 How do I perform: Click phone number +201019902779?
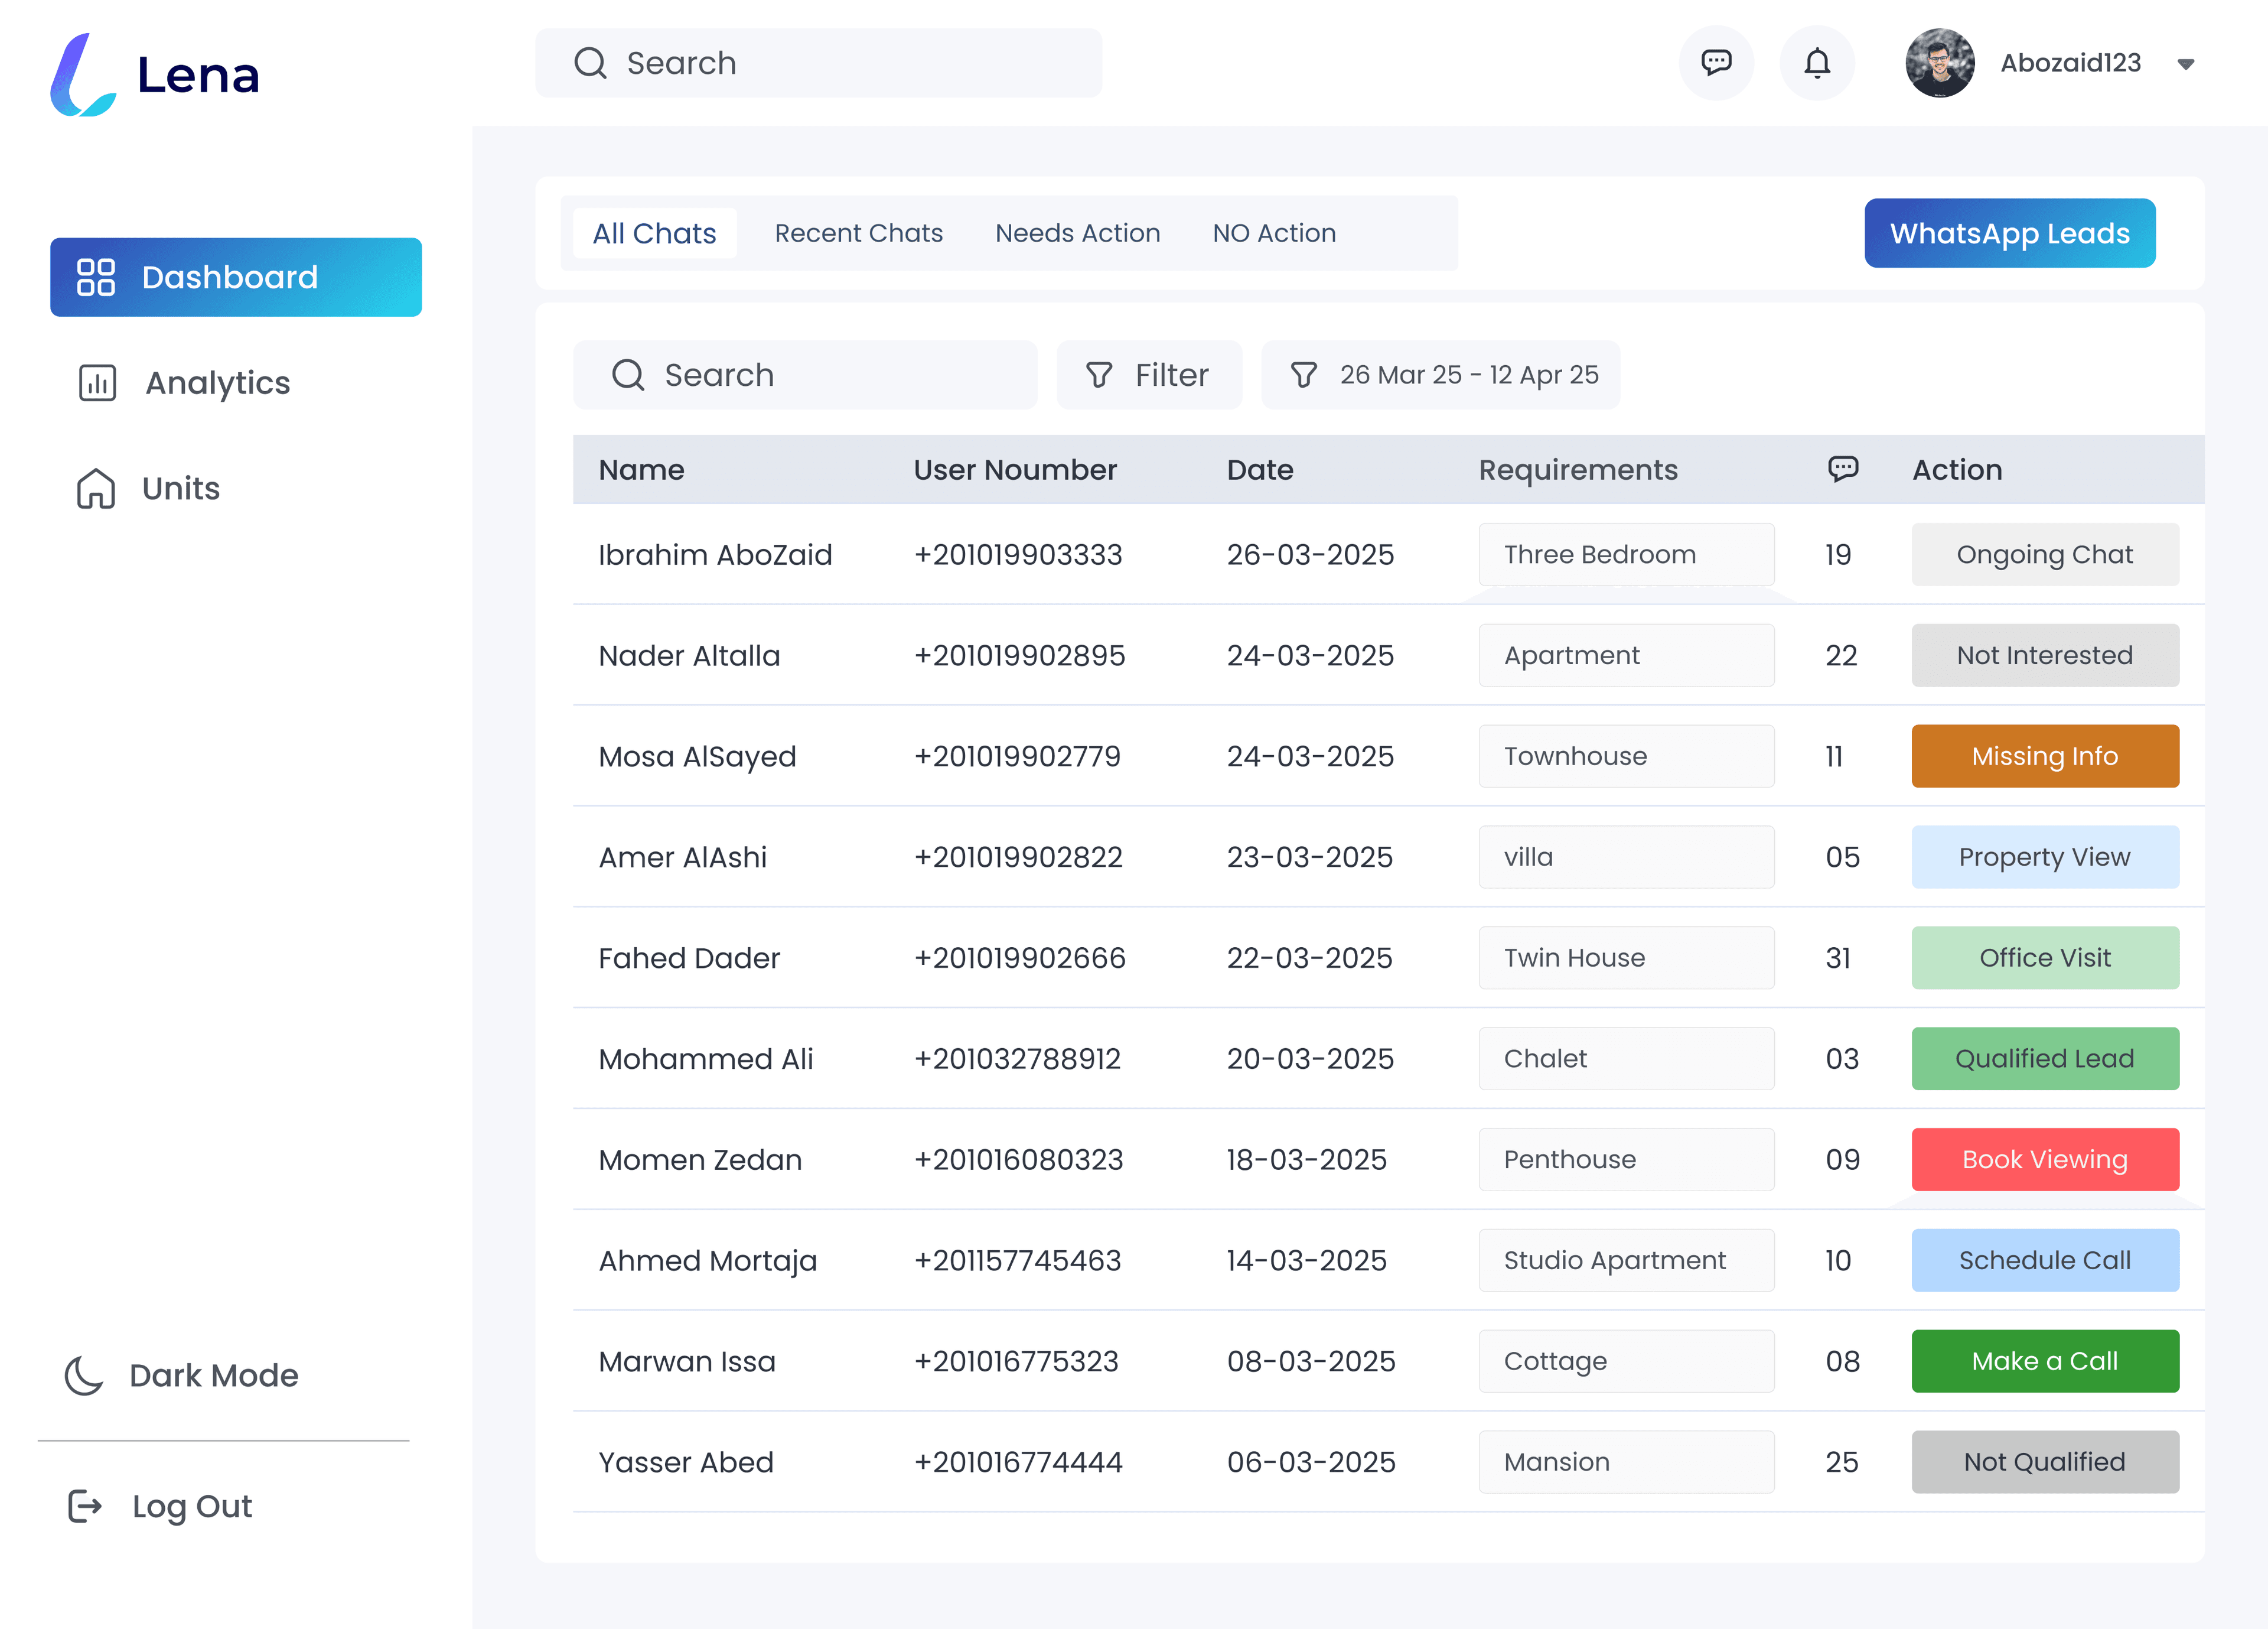(x=1017, y=756)
